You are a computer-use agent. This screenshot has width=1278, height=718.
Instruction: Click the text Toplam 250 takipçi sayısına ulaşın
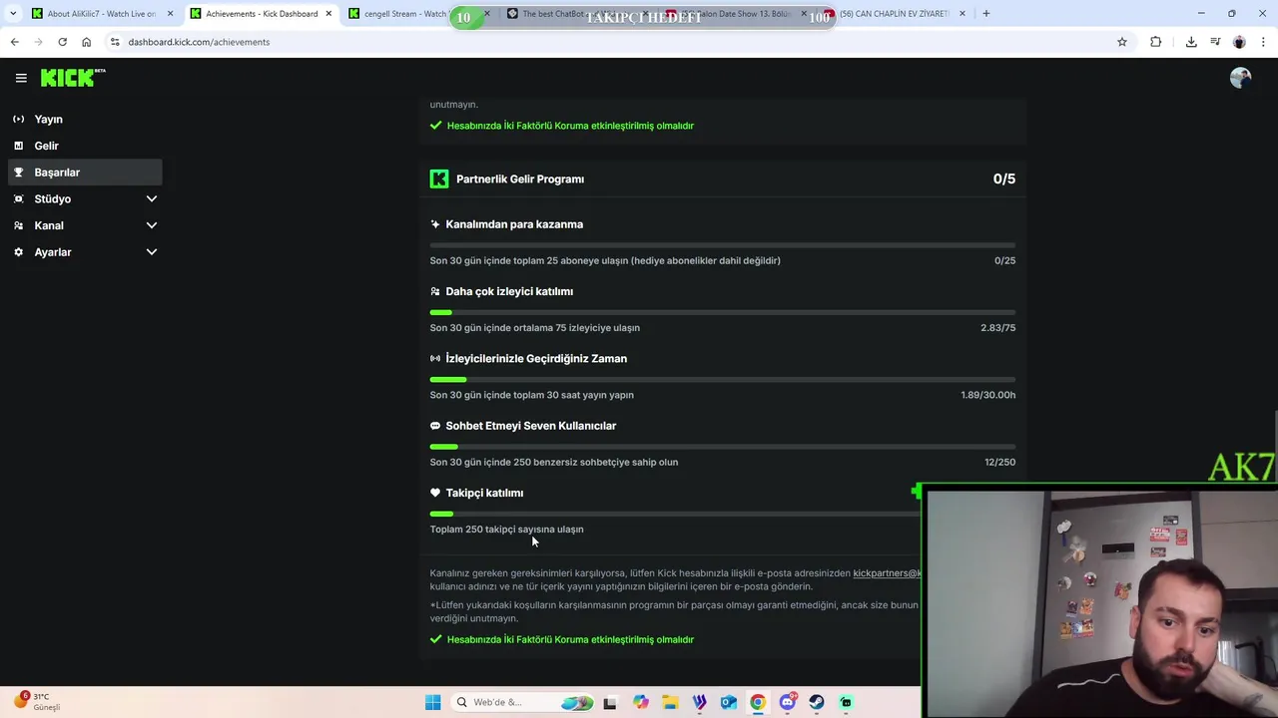507,530
